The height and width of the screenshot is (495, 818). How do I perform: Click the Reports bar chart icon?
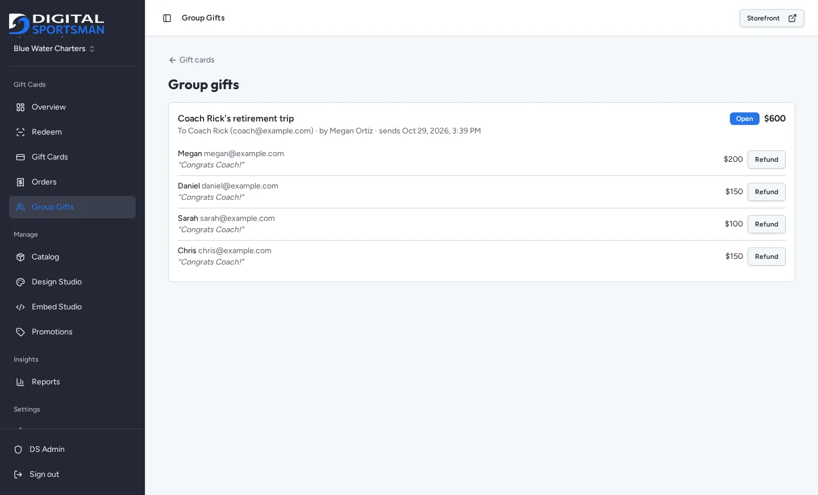pyautogui.click(x=20, y=382)
